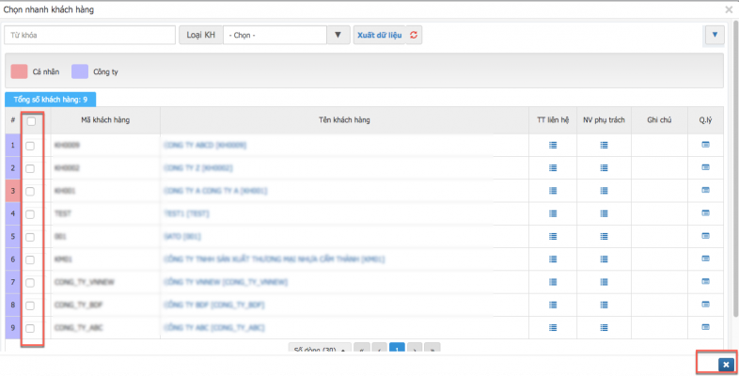
Task: Click the Xuất dữ liệu export button
Action: tap(378, 35)
